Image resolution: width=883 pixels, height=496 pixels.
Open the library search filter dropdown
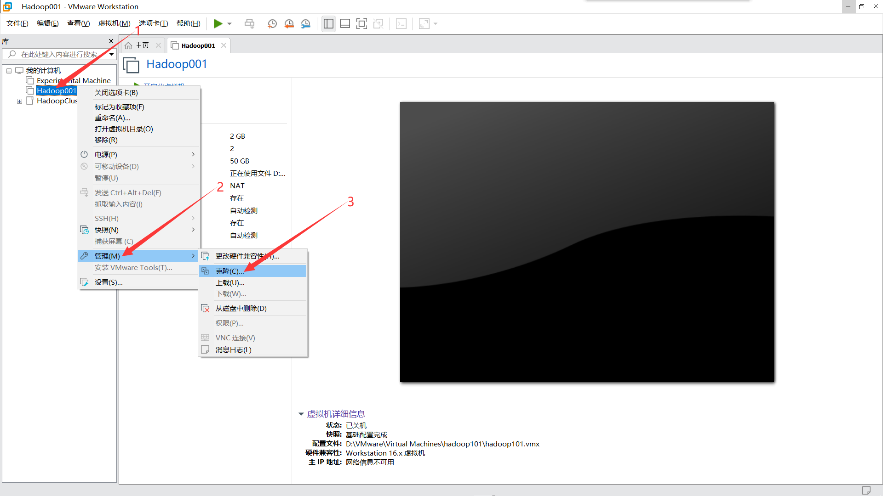point(111,54)
